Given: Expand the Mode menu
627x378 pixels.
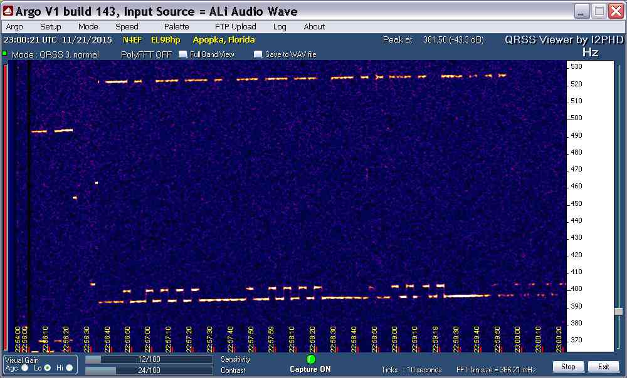Looking at the screenshot, I should (88, 27).
